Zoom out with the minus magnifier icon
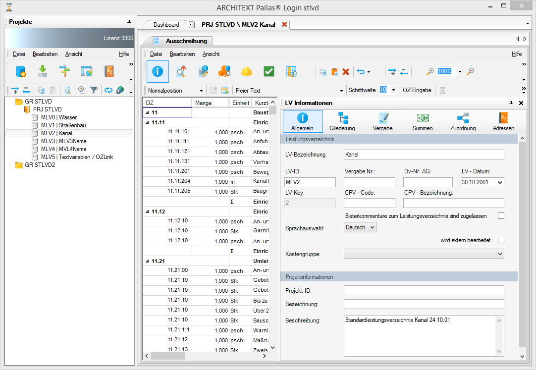Image resolution: width=536 pixels, height=370 pixels. [471, 71]
